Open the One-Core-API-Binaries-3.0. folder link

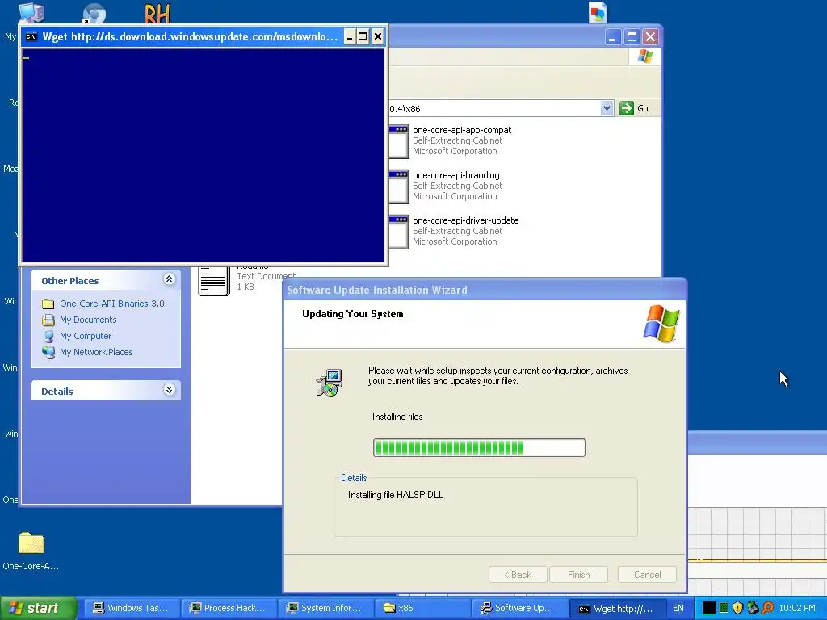[x=113, y=304]
